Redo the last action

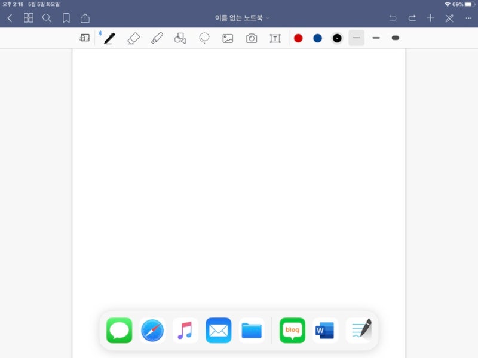pos(412,18)
